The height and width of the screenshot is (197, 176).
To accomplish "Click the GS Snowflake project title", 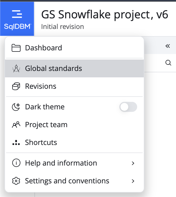I will tap(105, 15).
